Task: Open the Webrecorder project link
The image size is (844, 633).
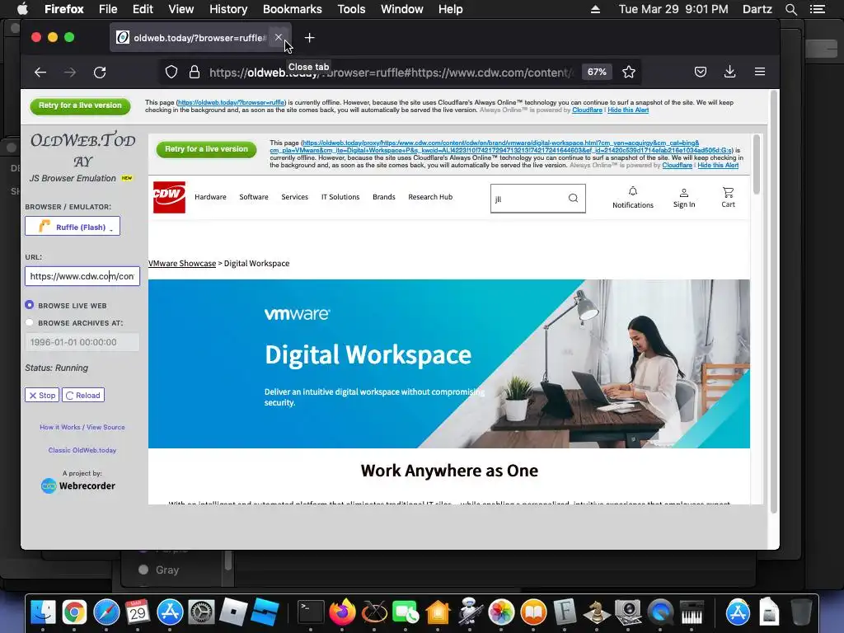Action: coord(78,485)
